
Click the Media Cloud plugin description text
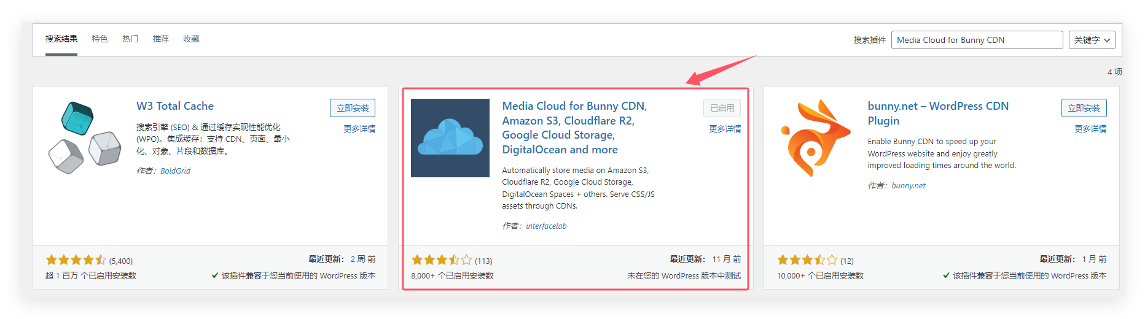pos(578,188)
